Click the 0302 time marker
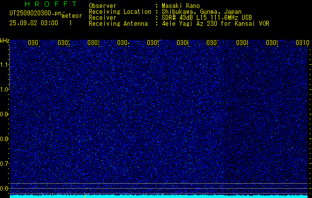 (x=63, y=43)
